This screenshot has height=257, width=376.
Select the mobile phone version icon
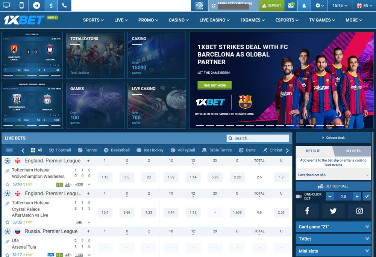click(x=21, y=5)
